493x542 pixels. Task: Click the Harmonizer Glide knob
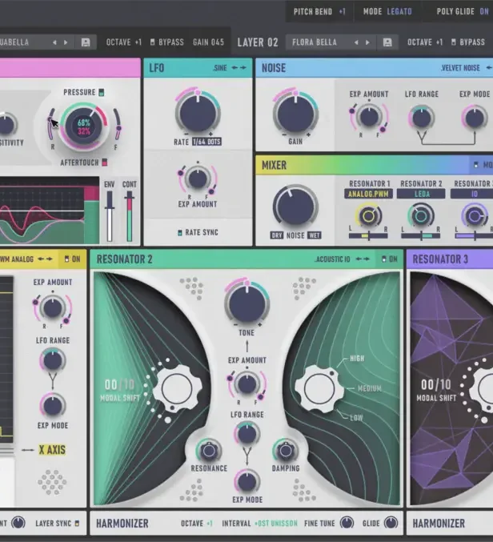pos(391,523)
